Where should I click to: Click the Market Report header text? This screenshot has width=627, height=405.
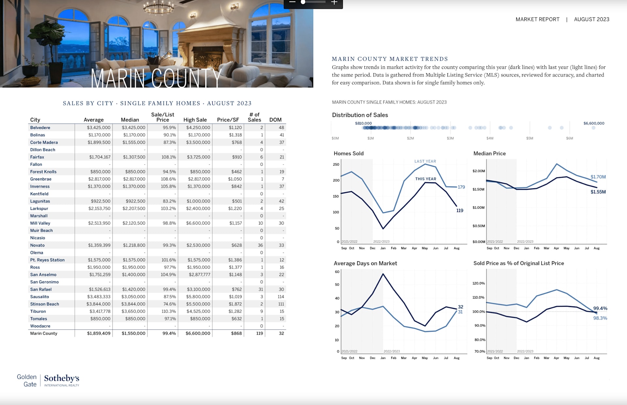tap(537, 19)
